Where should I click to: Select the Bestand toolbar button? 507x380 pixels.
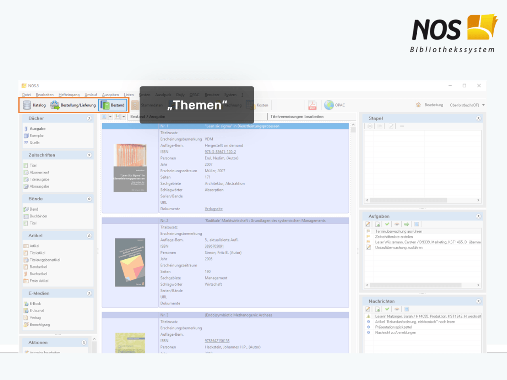113,105
